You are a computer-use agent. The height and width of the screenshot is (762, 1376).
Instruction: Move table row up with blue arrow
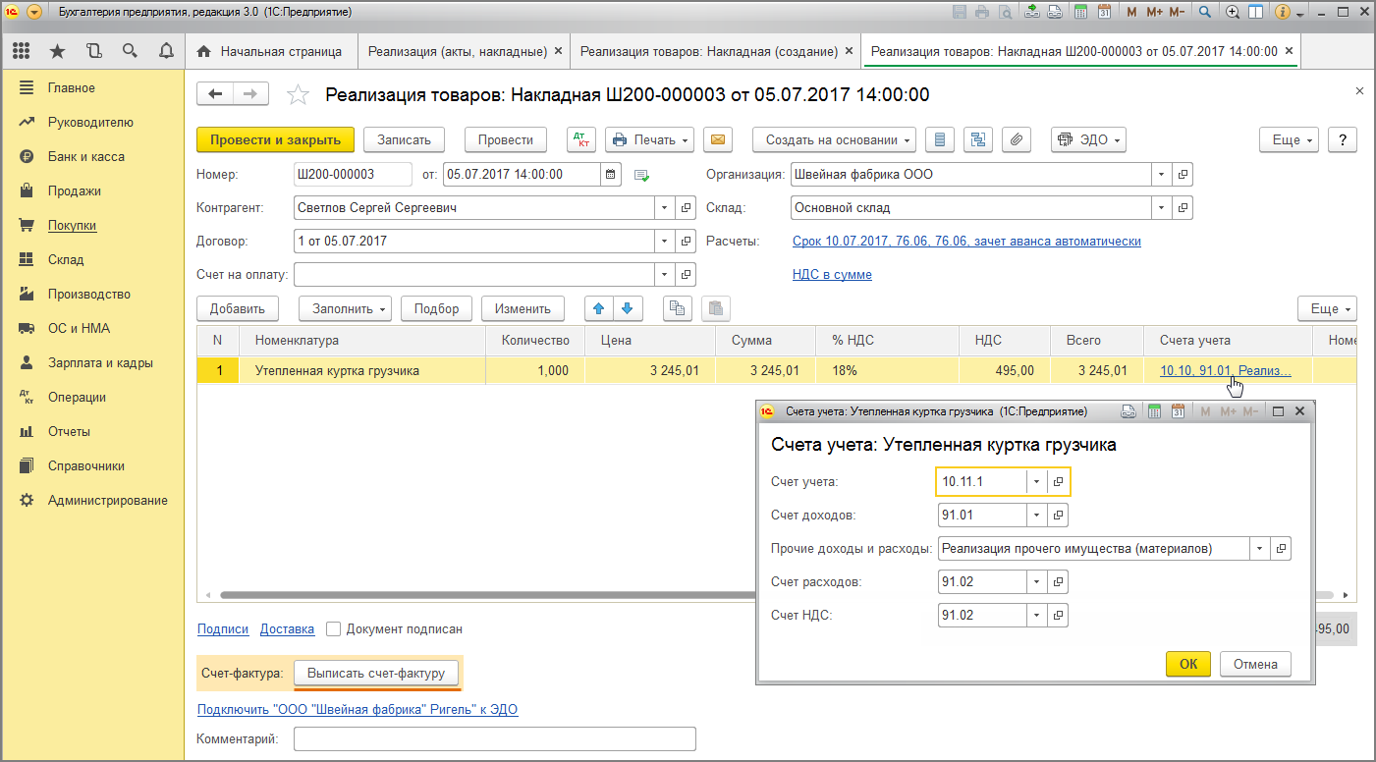click(x=597, y=308)
